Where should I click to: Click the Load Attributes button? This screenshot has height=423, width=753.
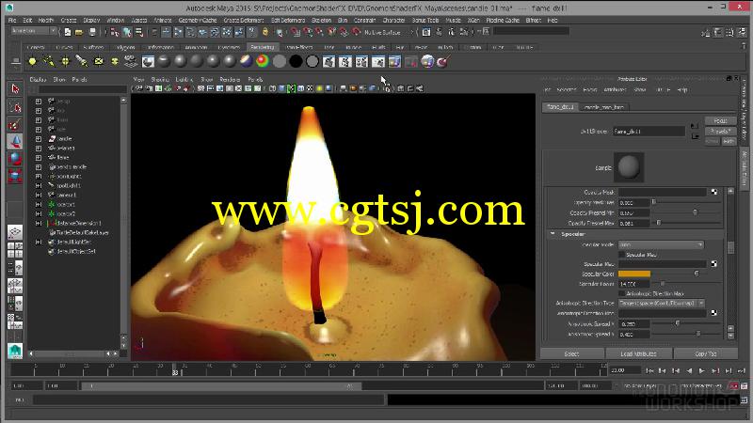638,354
